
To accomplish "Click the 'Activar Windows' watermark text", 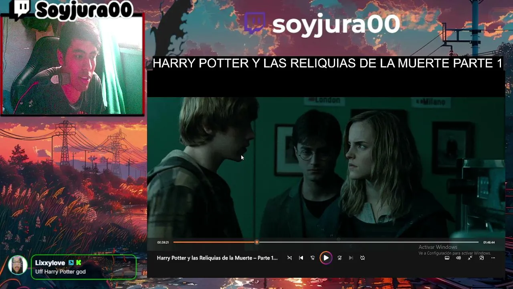I will click(438, 247).
